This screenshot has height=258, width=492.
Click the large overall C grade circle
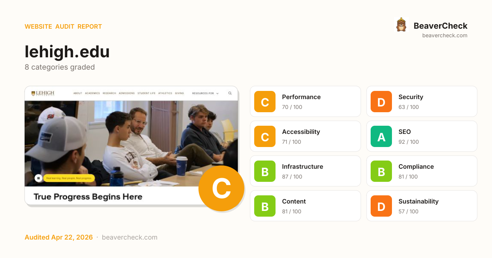pyautogui.click(x=221, y=188)
